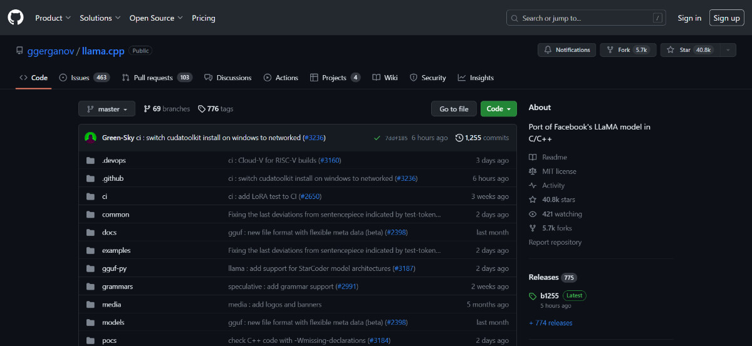
Task: Click folder icon beside .devops
Action: tap(90, 160)
